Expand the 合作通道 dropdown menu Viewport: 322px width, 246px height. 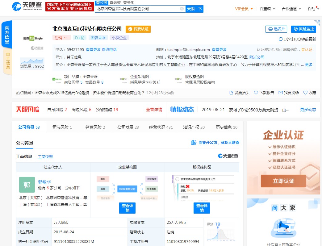tap(291, 9)
